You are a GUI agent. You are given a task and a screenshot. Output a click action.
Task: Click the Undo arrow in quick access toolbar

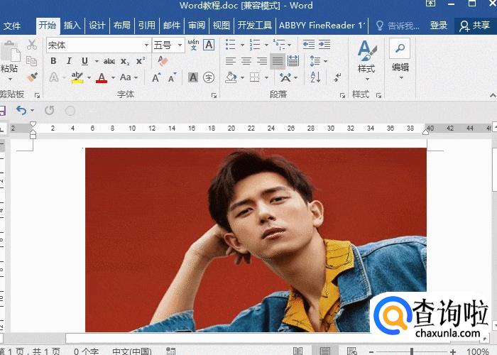[21, 111]
